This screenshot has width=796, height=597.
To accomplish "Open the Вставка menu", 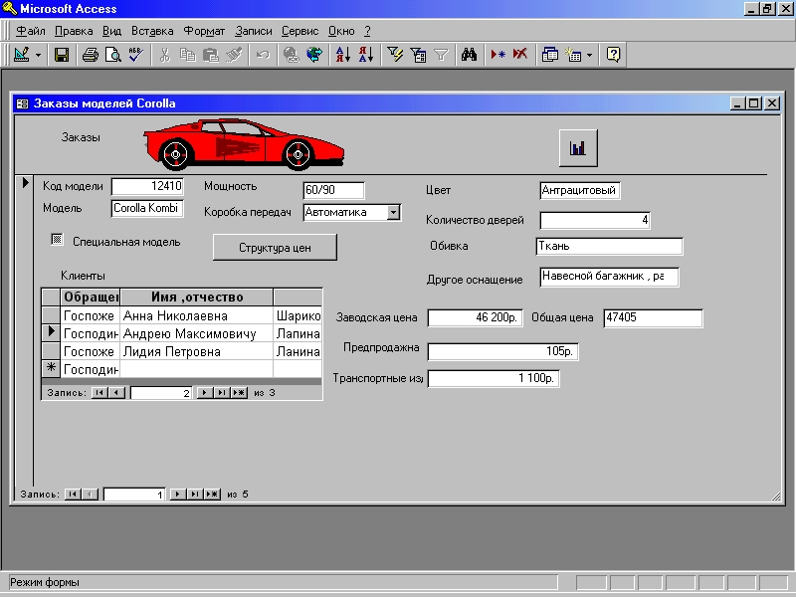I will pyautogui.click(x=152, y=31).
